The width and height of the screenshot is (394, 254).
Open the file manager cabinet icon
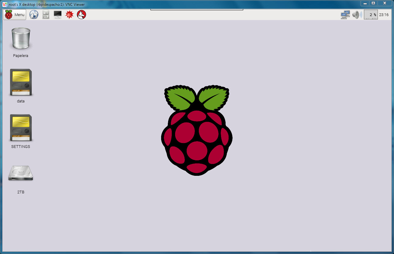tap(46, 15)
